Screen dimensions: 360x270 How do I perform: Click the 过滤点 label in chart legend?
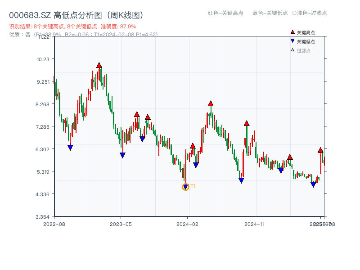click(303, 50)
